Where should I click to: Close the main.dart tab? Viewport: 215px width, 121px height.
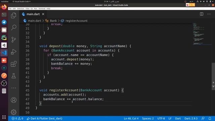point(43,14)
